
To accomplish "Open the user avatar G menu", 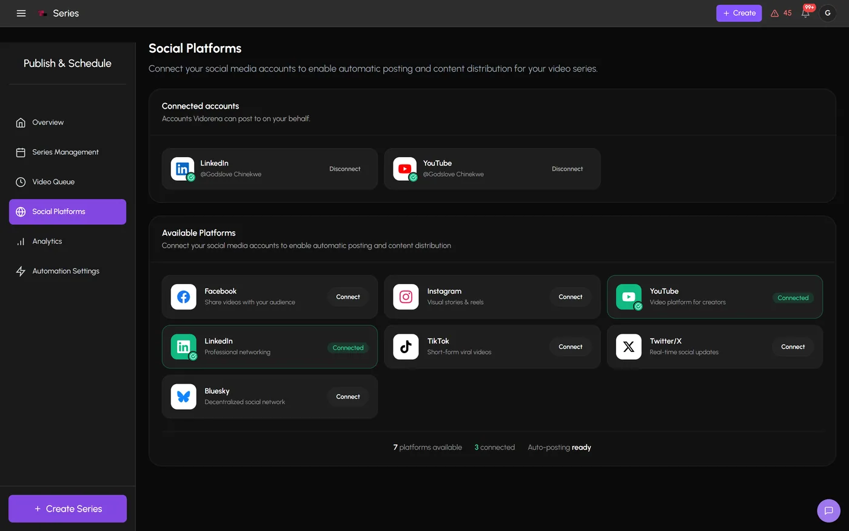I will (828, 13).
